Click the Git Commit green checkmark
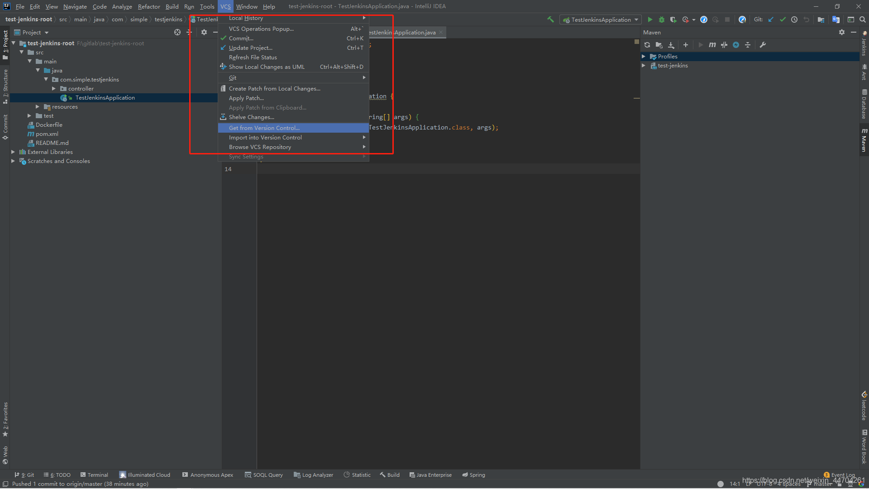869x489 pixels. point(783,19)
